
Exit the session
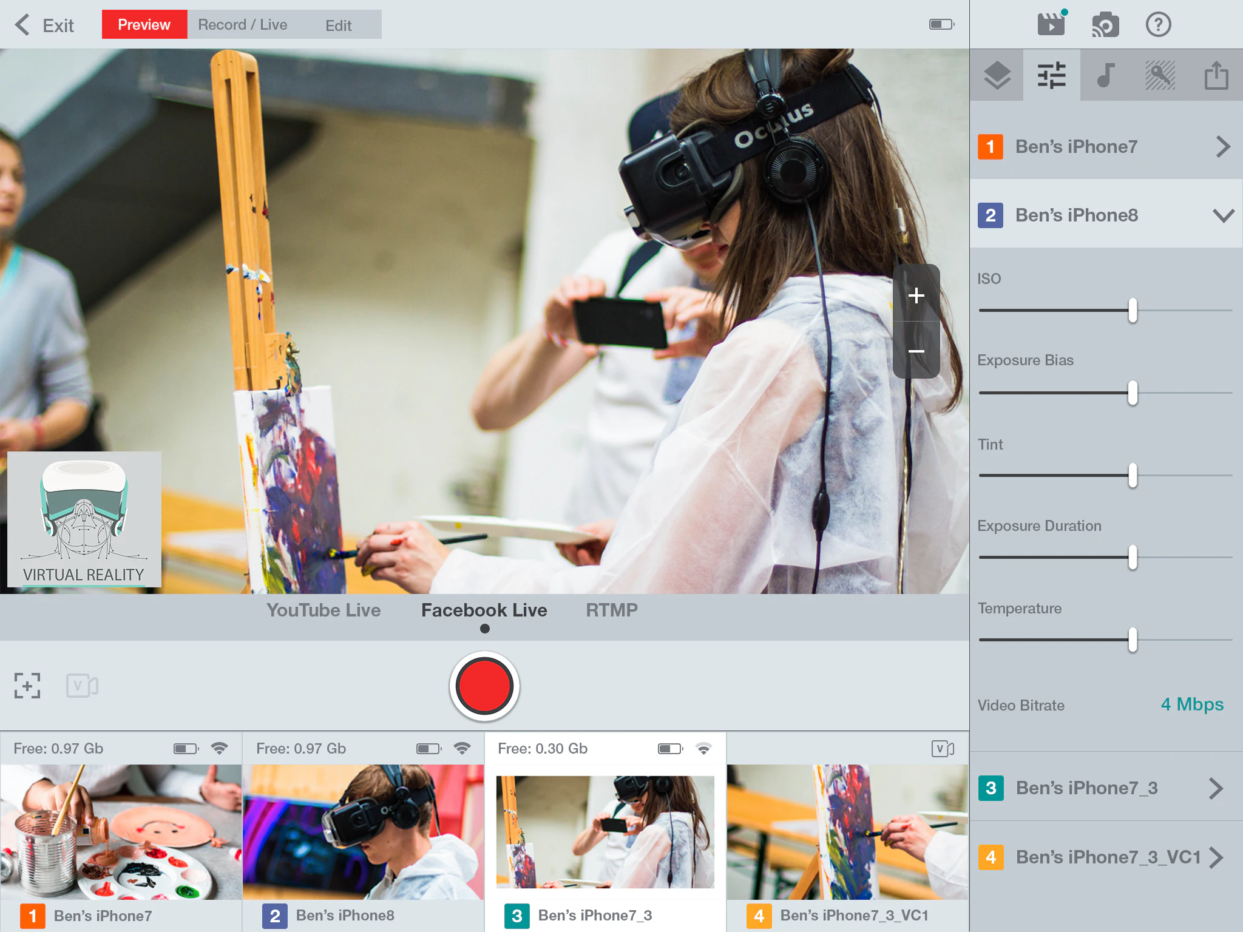(x=45, y=25)
